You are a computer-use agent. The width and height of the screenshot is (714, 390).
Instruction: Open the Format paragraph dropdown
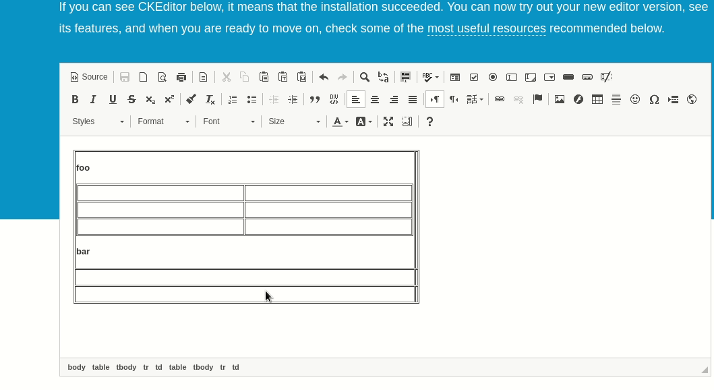click(x=162, y=121)
